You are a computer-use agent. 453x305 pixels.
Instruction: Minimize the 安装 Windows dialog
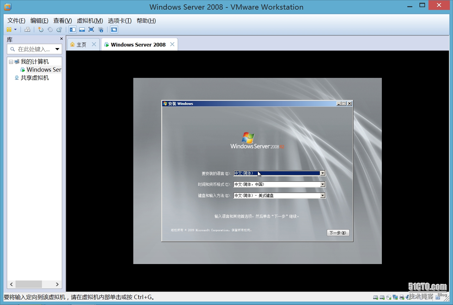coord(339,104)
